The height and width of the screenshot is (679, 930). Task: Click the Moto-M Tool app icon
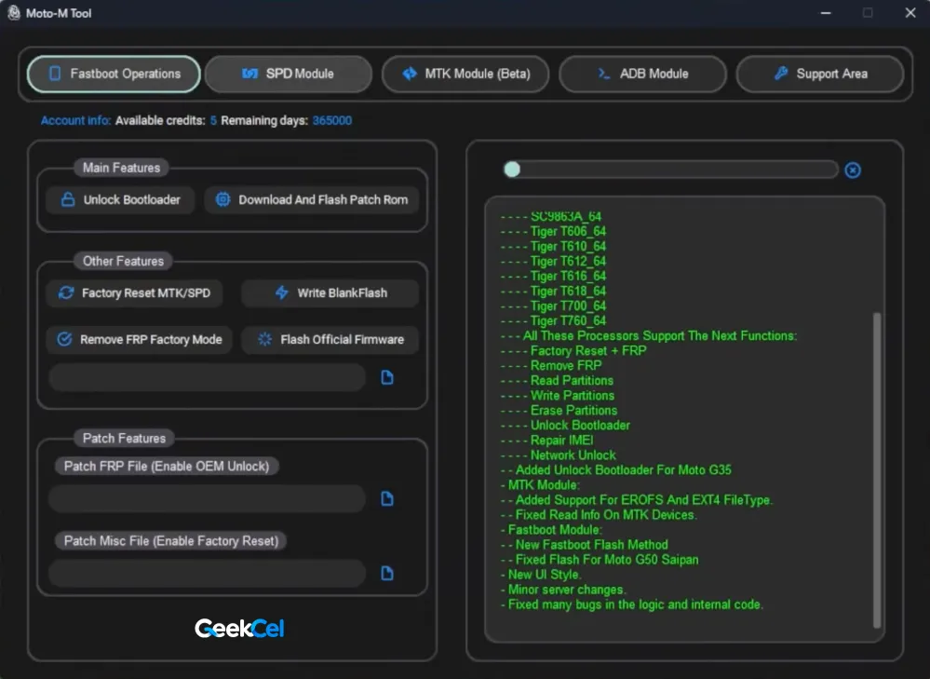[14, 12]
